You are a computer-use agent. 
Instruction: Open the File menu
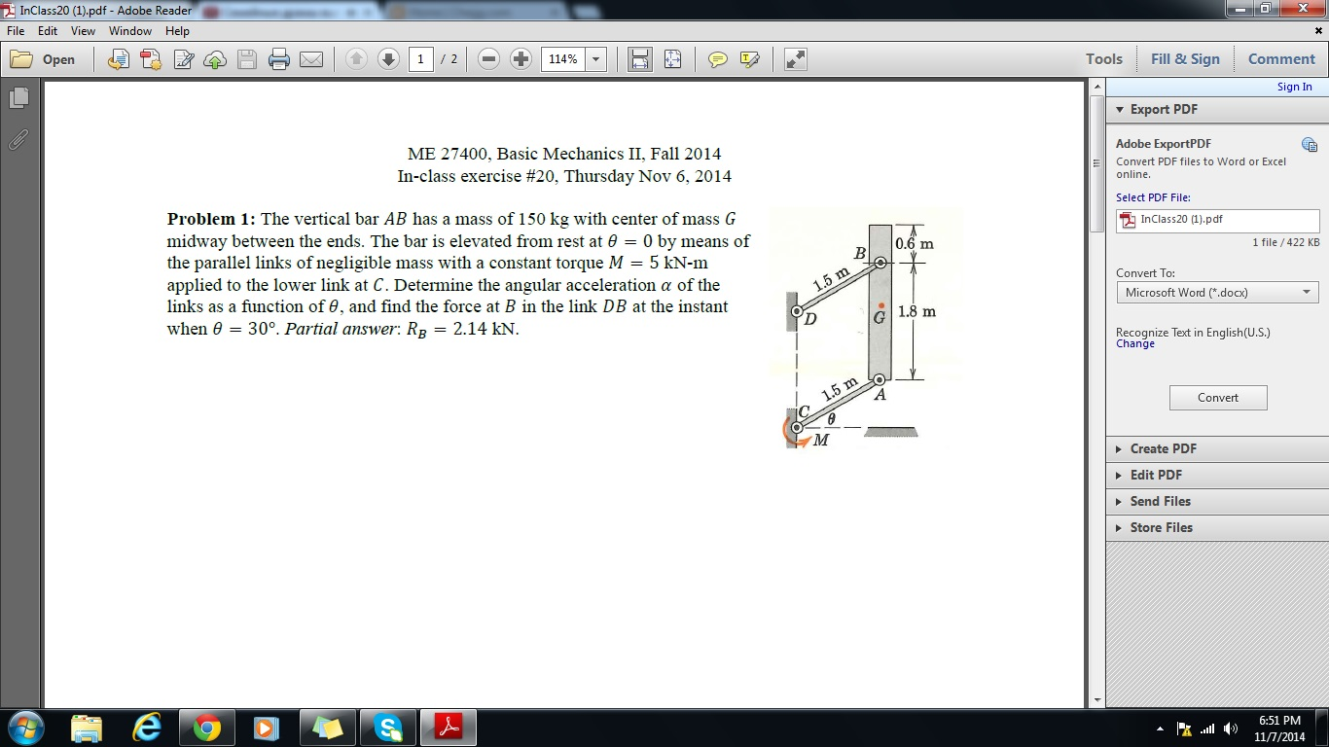16,31
